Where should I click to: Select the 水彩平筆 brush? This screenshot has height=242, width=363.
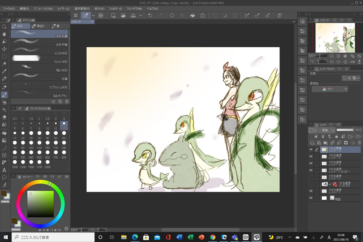point(39,42)
